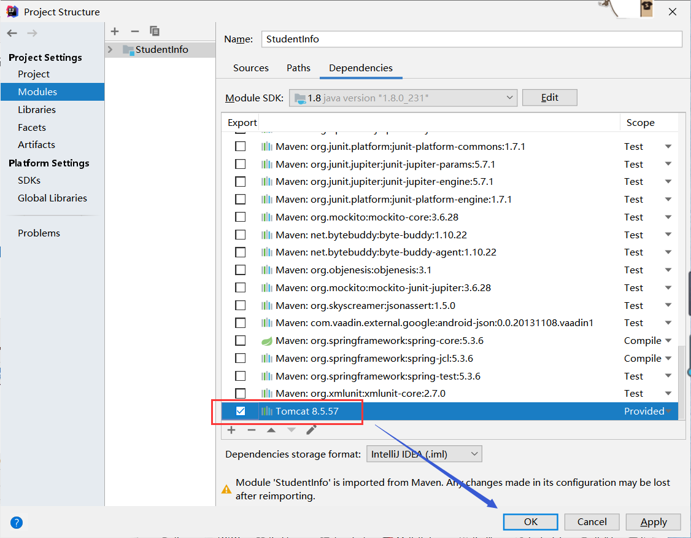
Task: Switch to the Sources tab
Action: pyautogui.click(x=251, y=68)
